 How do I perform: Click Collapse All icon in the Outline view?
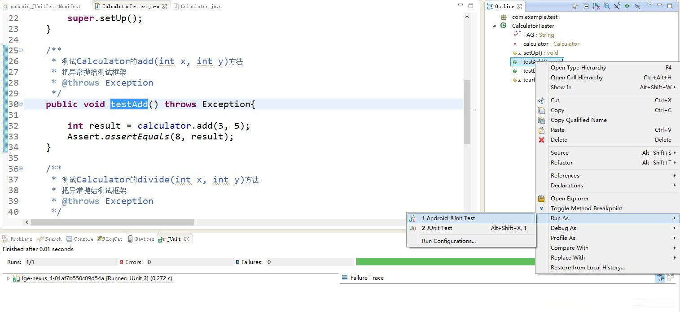(586, 6)
